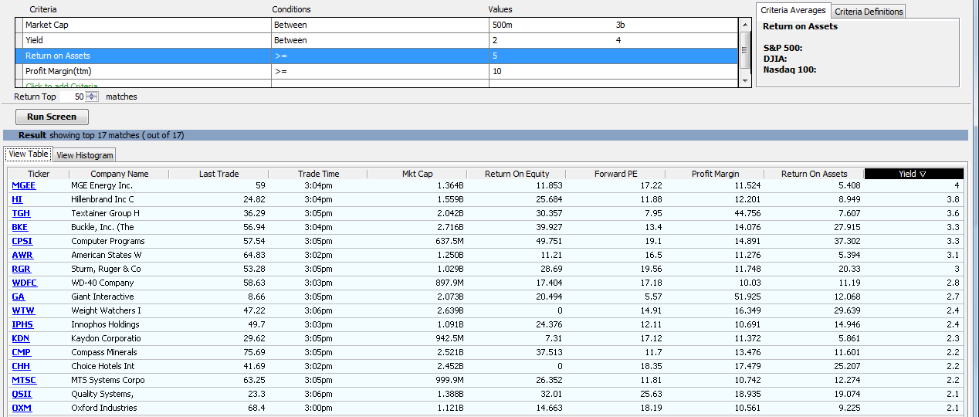Sort by Forward PE column header
Screen dimensions: 979x417
[x=615, y=174]
